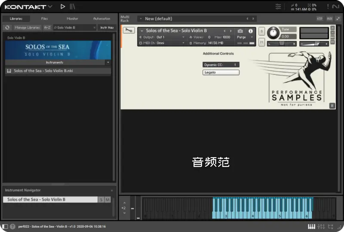Mute the instrument with the M button

point(261,42)
